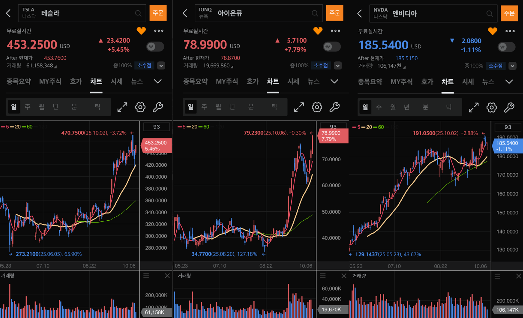Screen dimensions: 523x318
Task: Unfavorite Nvidia with the heart icon
Action: (492, 31)
